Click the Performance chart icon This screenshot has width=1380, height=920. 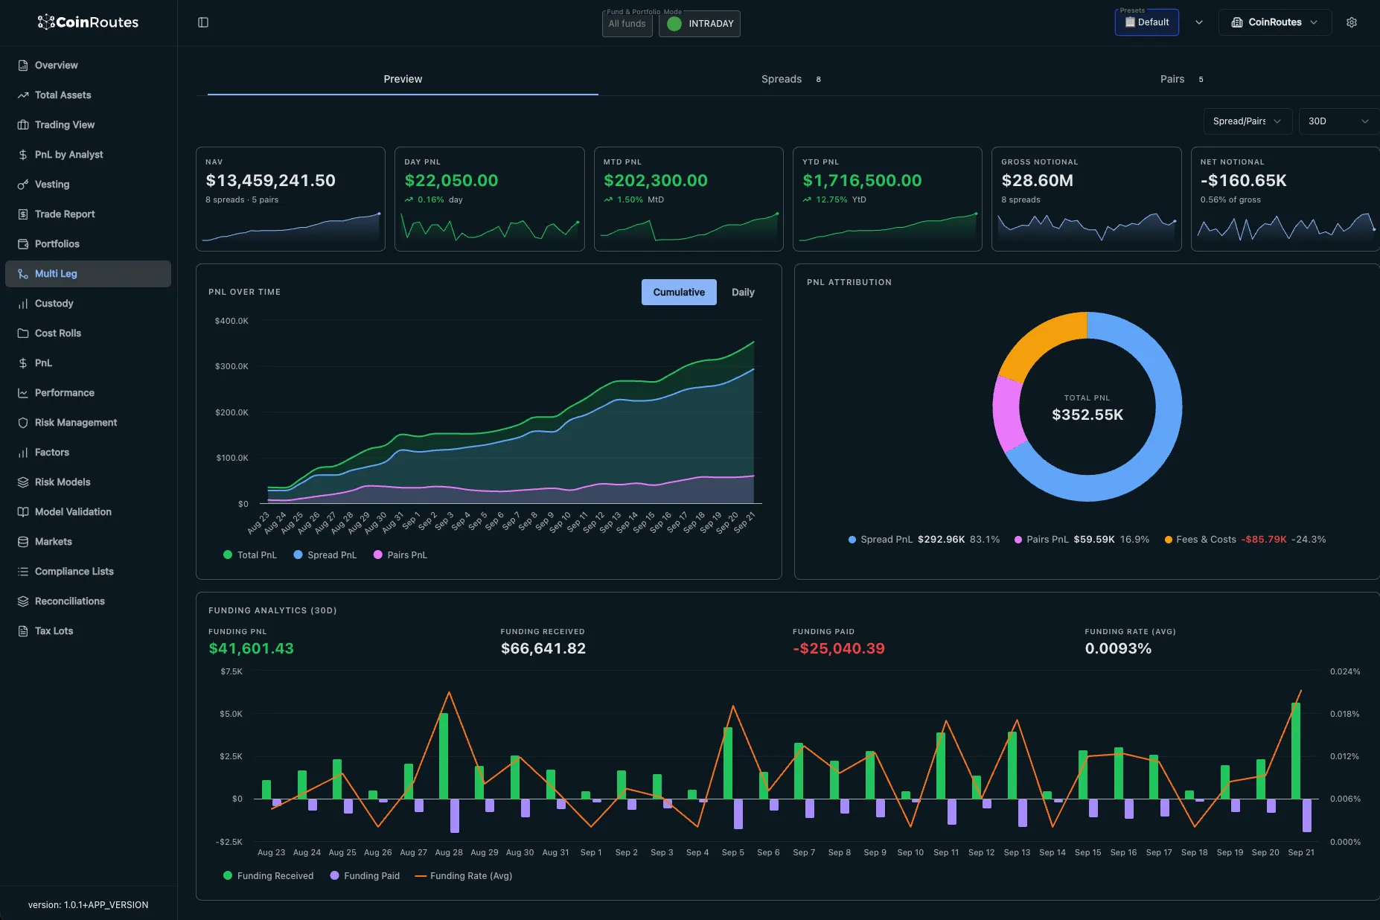point(23,393)
